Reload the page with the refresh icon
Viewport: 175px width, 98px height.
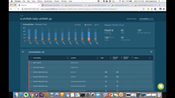[x=18, y=9]
